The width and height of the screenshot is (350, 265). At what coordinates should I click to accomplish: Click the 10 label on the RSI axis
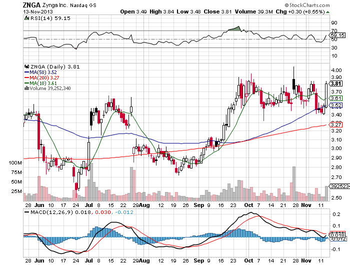(x=334, y=56)
